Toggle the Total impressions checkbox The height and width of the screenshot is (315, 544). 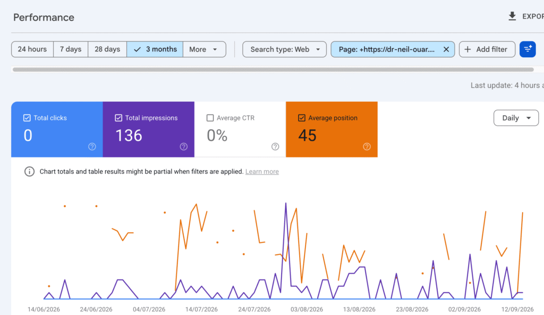(x=118, y=118)
